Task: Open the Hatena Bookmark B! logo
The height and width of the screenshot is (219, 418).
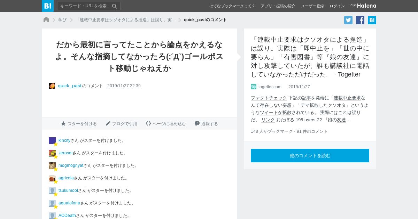Action: [x=48, y=6]
